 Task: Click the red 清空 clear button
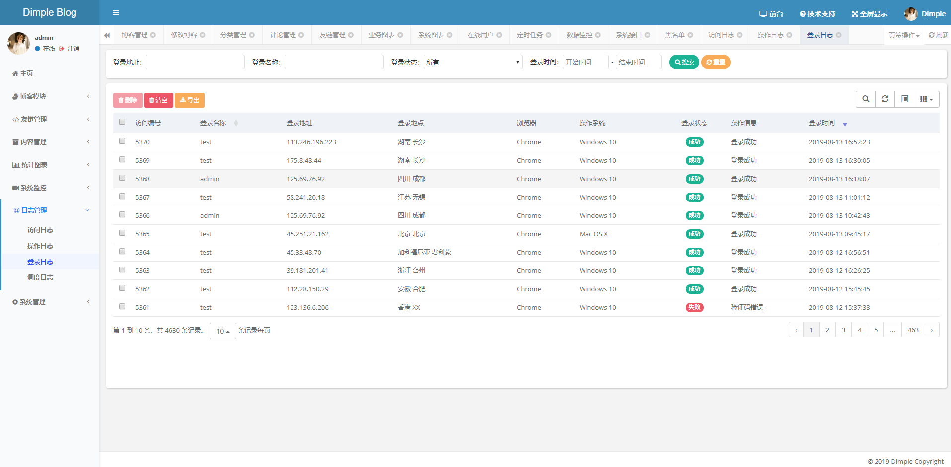(x=158, y=100)
